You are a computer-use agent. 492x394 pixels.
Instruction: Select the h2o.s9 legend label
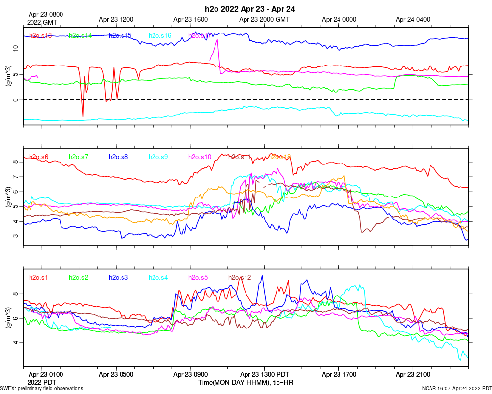(158, 157)
